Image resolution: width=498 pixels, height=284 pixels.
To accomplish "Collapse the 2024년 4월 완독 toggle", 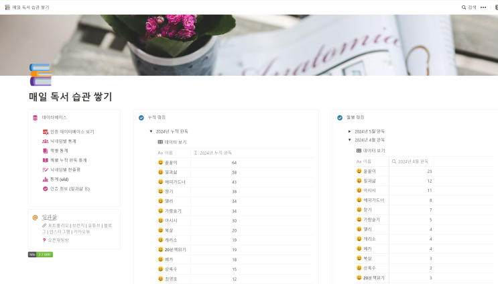I will tap(350, 140).
